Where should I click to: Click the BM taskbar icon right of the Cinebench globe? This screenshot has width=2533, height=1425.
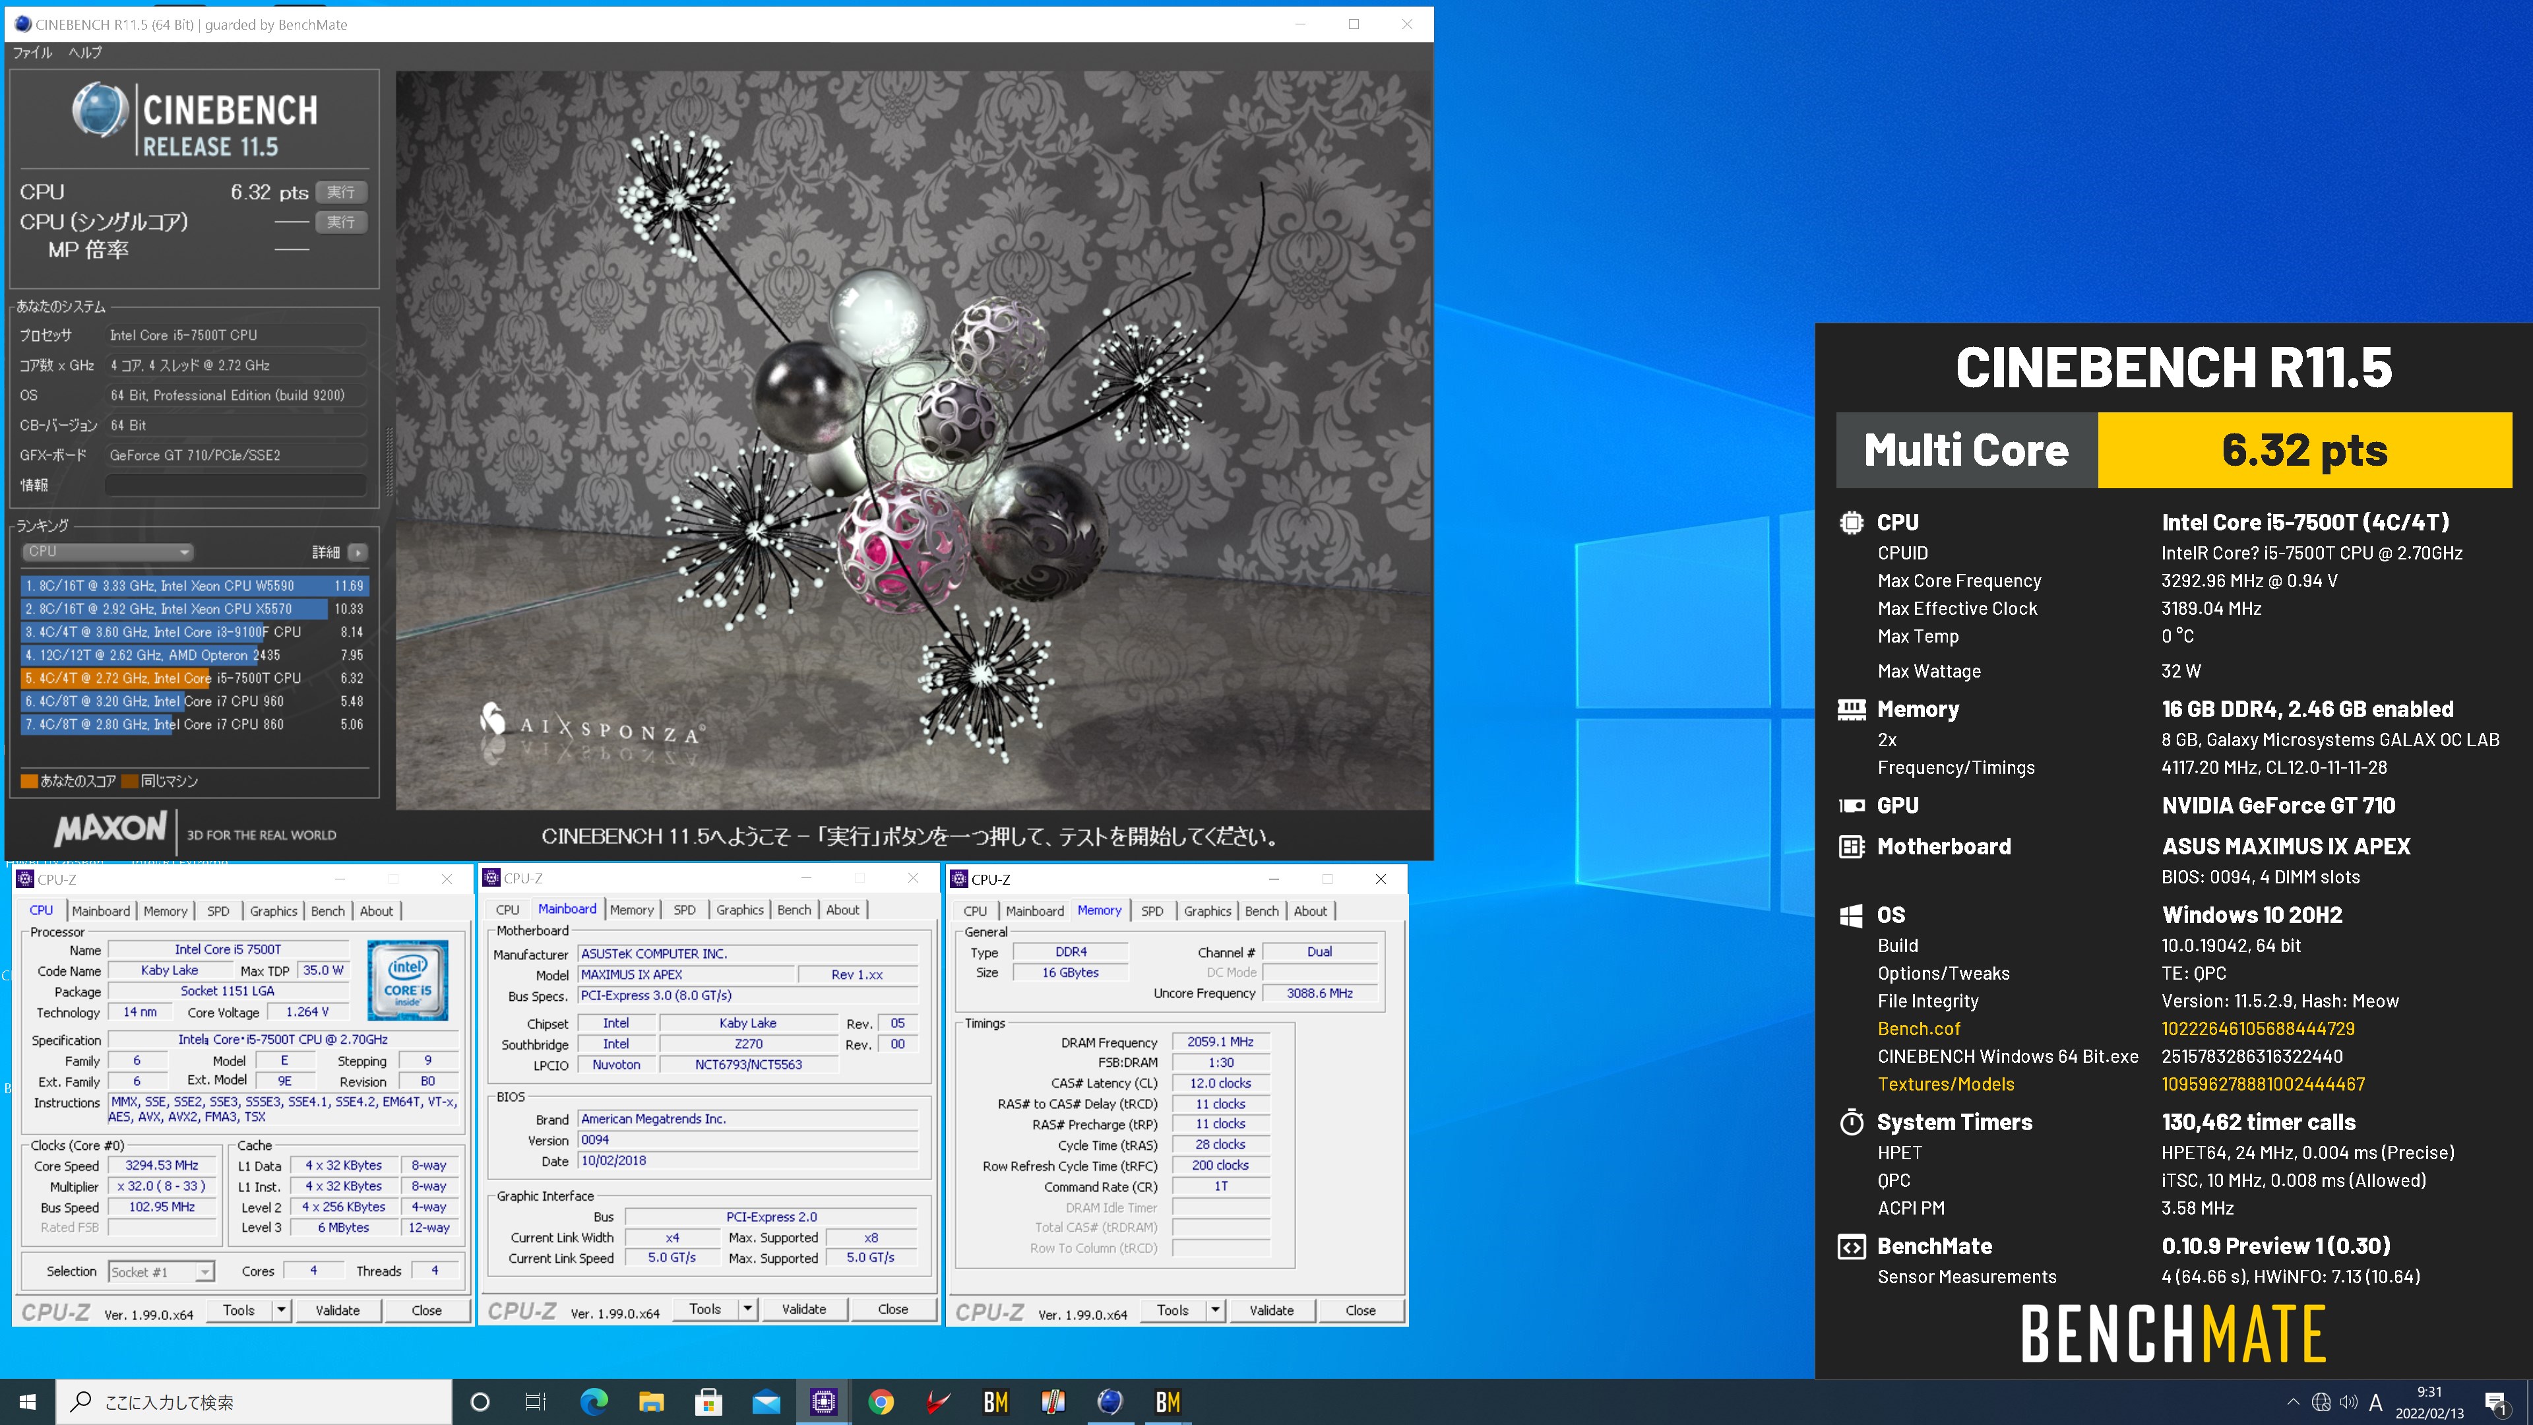[x=1167, y=1401]
